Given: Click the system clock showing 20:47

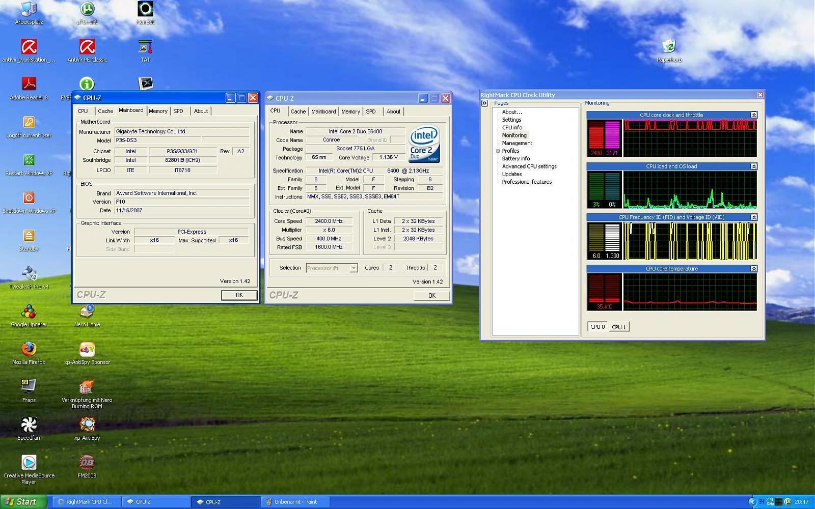Looking at the screenshot, I should point(802,502).
